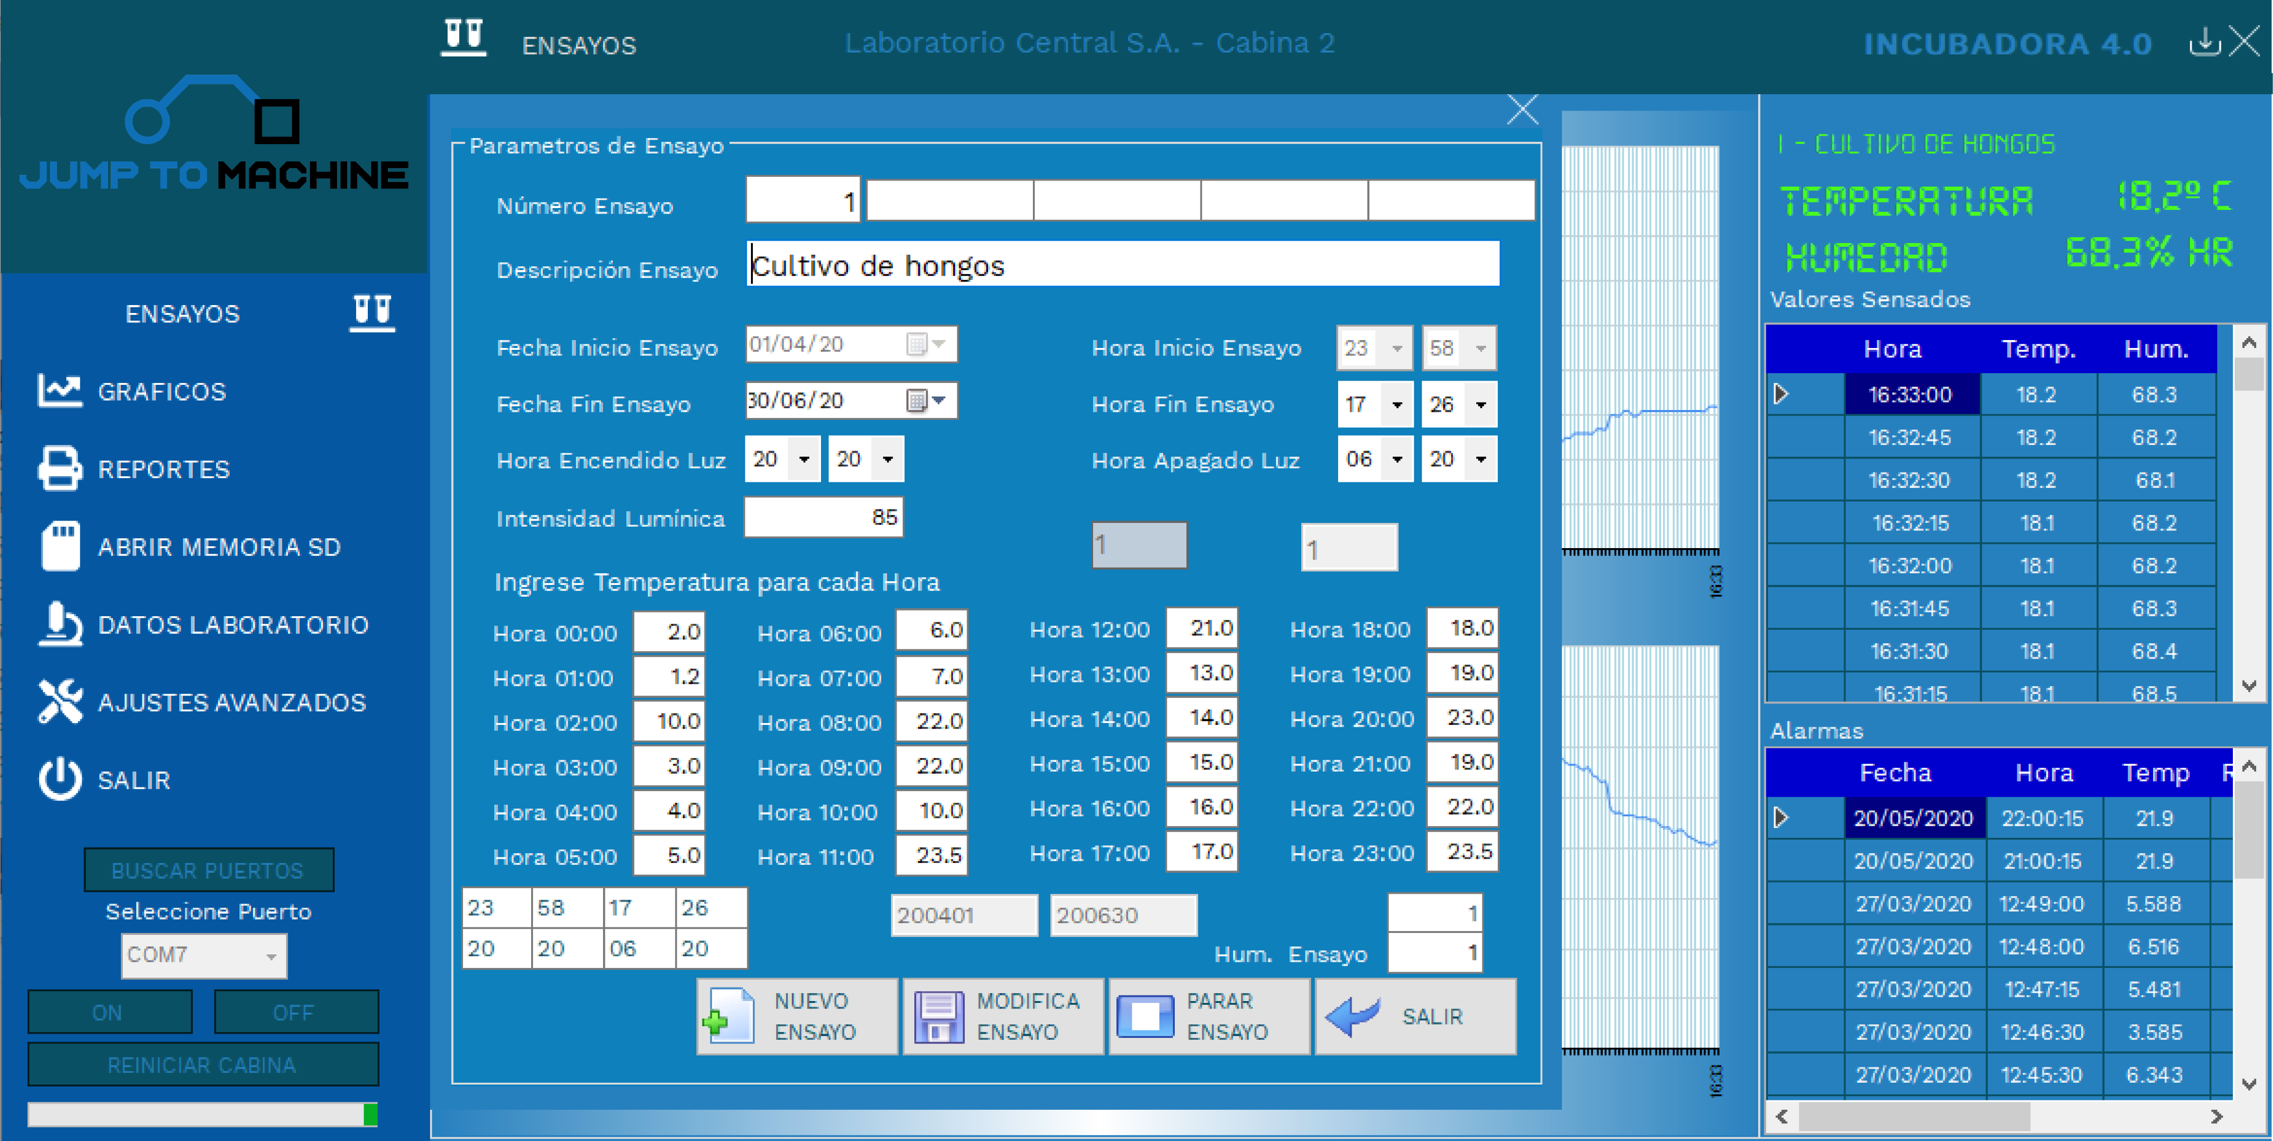The image size is (2273, 1141).
Task: Select the Ensayos menu in the sidebar
Action: coord(182,314)
